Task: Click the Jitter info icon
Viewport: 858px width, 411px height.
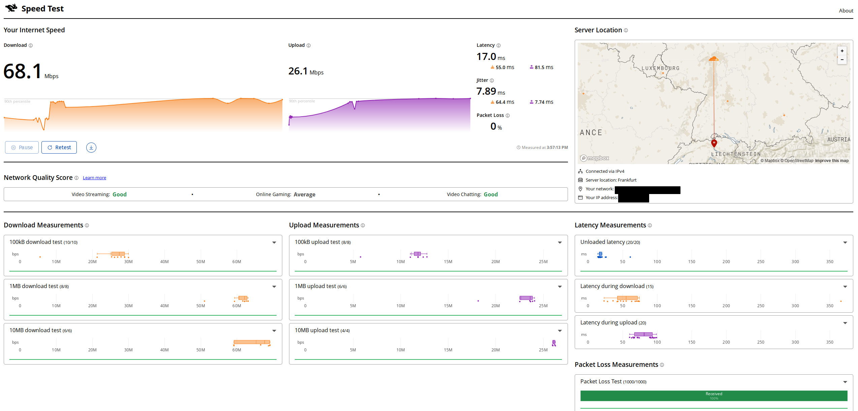Action: [492, 81]
